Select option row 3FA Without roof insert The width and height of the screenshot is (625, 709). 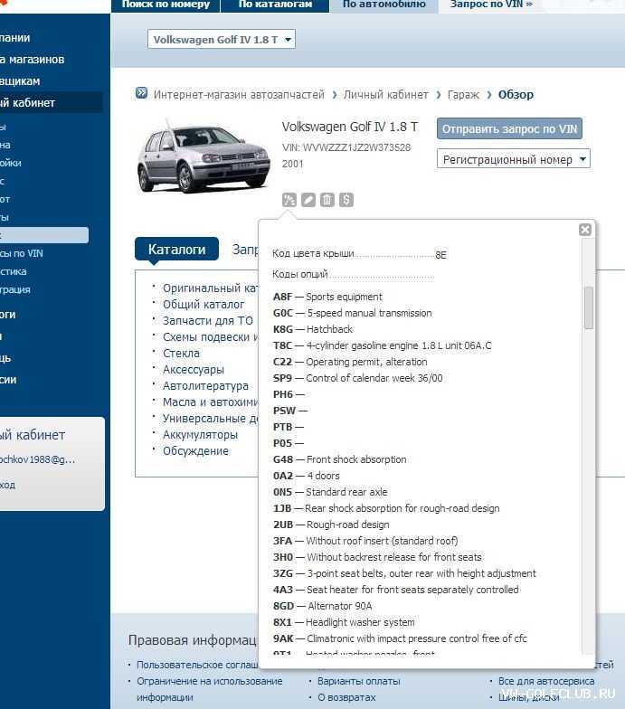(365, 541)
